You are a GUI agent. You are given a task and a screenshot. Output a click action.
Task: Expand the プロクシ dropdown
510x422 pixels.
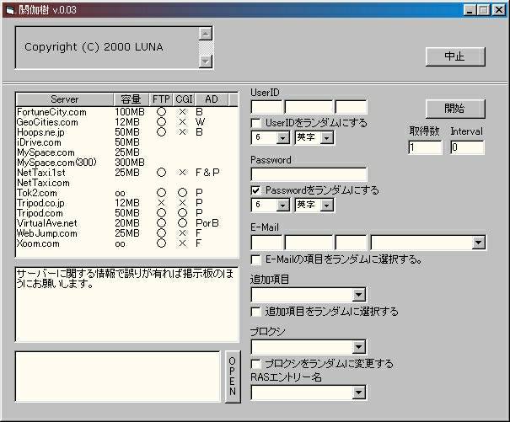(358, 347)
